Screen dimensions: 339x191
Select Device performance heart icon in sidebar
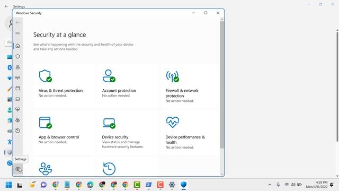coord(17,110)
